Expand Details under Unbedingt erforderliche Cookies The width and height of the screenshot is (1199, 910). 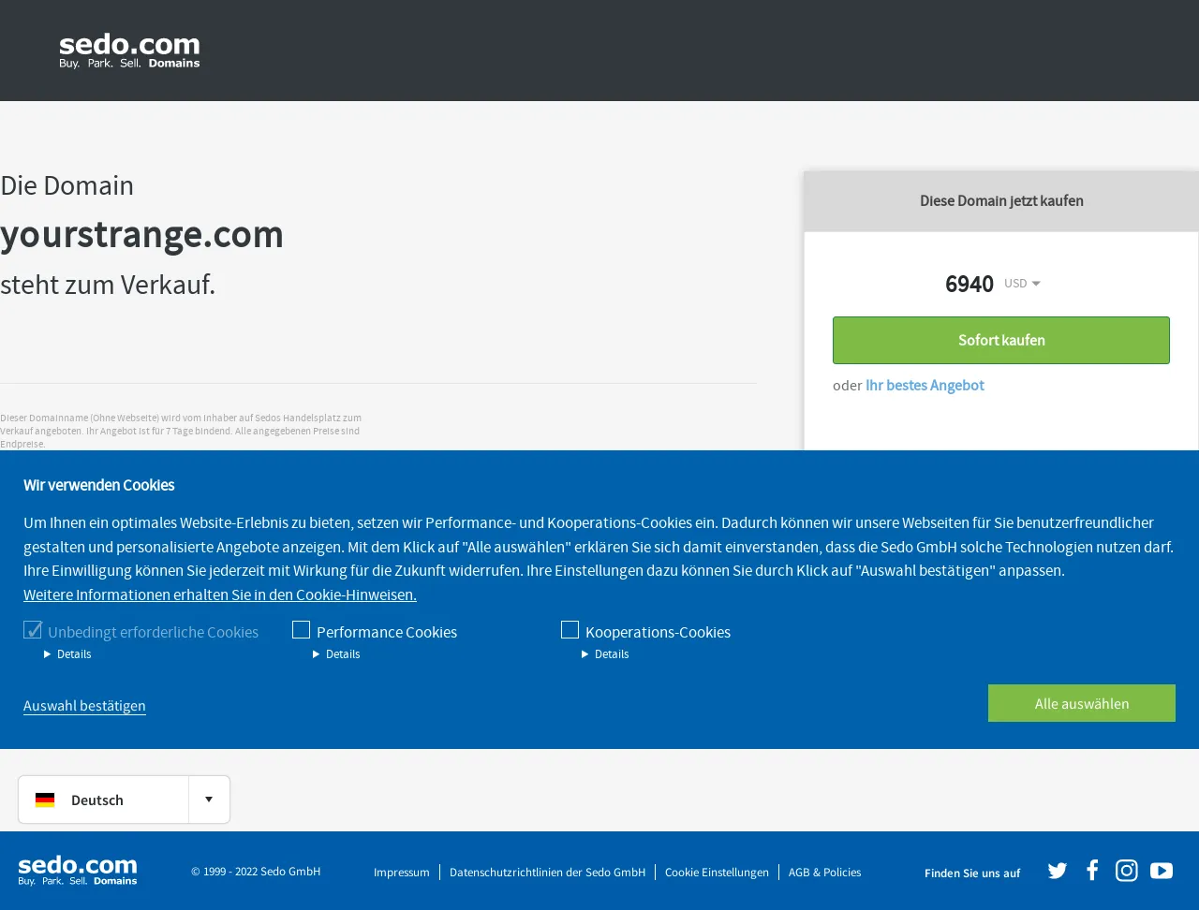[x=67, y=654]
